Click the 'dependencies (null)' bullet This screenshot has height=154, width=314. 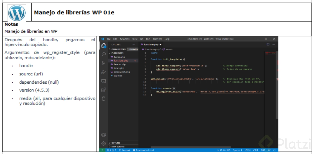pyautogui.click(x=39, y=82)
